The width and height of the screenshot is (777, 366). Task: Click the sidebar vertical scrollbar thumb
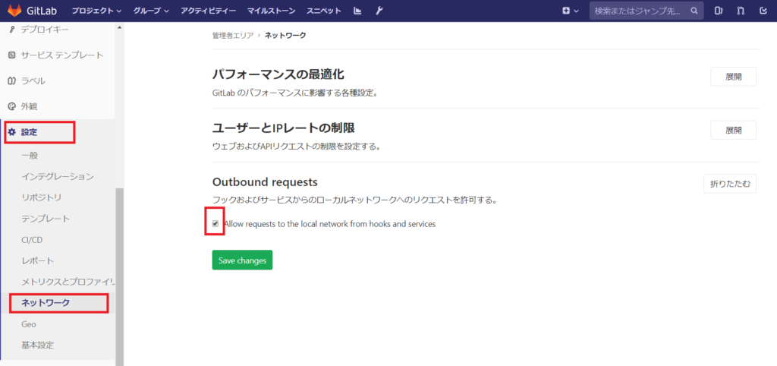point(119,276)
